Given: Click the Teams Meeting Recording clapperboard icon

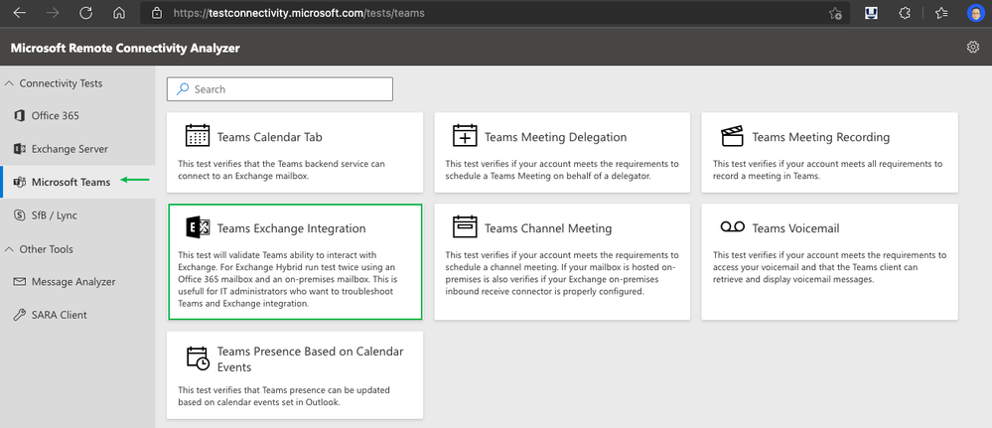Looking at the screenshot, I should point(732,135).
